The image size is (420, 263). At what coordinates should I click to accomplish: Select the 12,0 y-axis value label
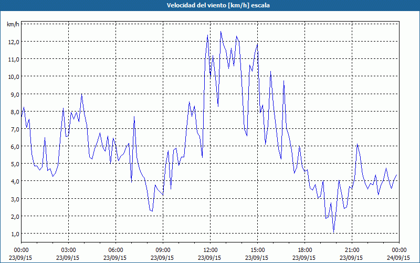pyautogui.click(x=13, y=42)
